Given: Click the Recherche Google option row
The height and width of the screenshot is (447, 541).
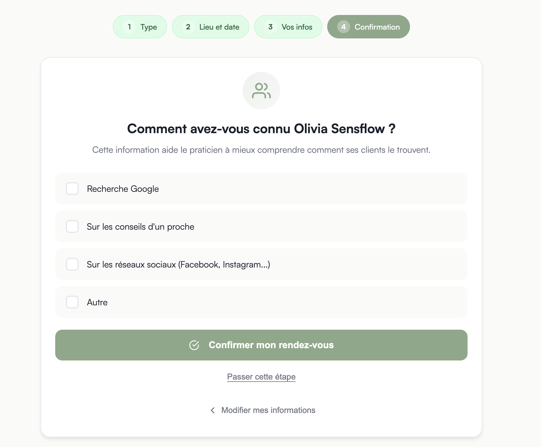Looking at the screenshot, I should click(x=261, y=189).
